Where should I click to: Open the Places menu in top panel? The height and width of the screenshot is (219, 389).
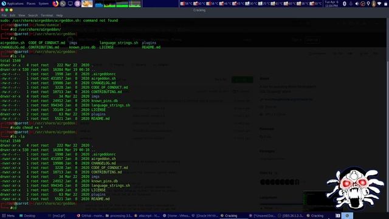coord(31,4)
